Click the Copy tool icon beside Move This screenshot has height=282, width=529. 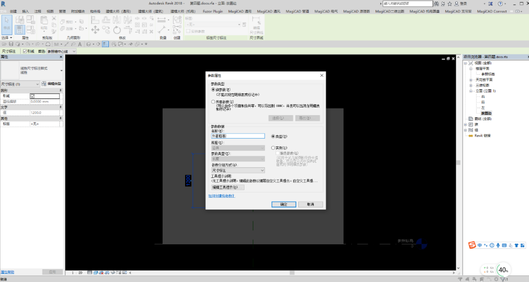click(106, 30)
